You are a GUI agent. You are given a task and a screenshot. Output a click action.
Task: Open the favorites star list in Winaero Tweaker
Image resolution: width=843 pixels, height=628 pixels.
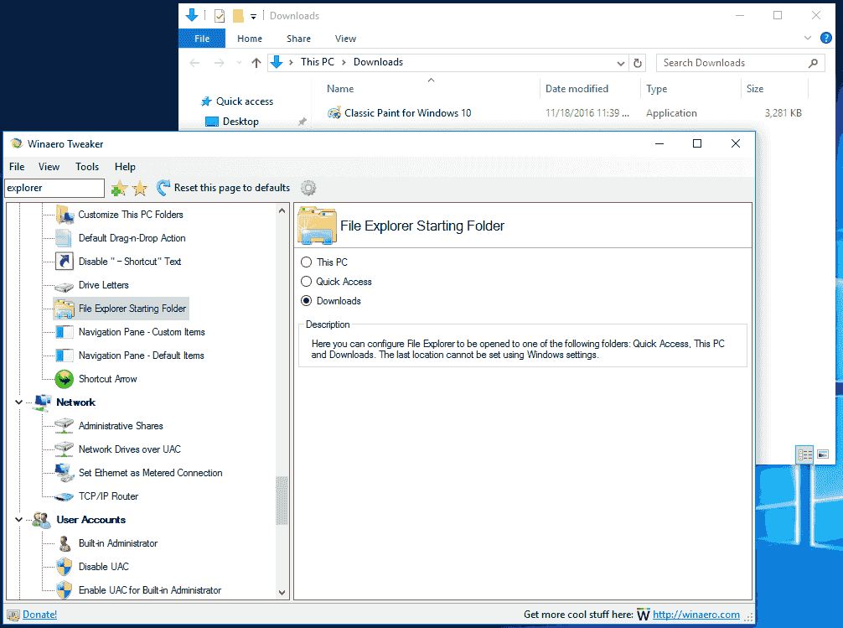[139, 188]
